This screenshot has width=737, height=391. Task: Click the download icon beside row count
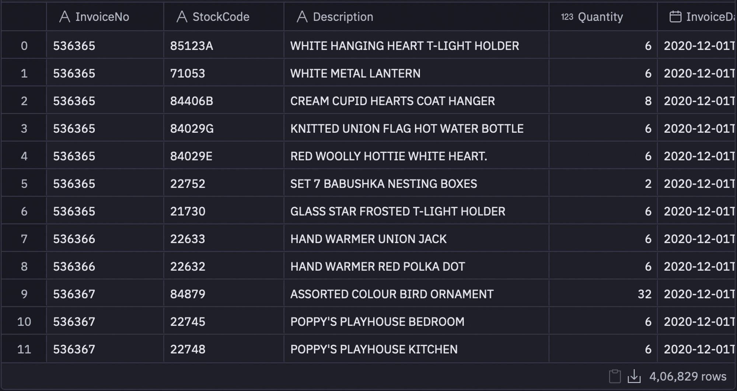coord(634,376)
